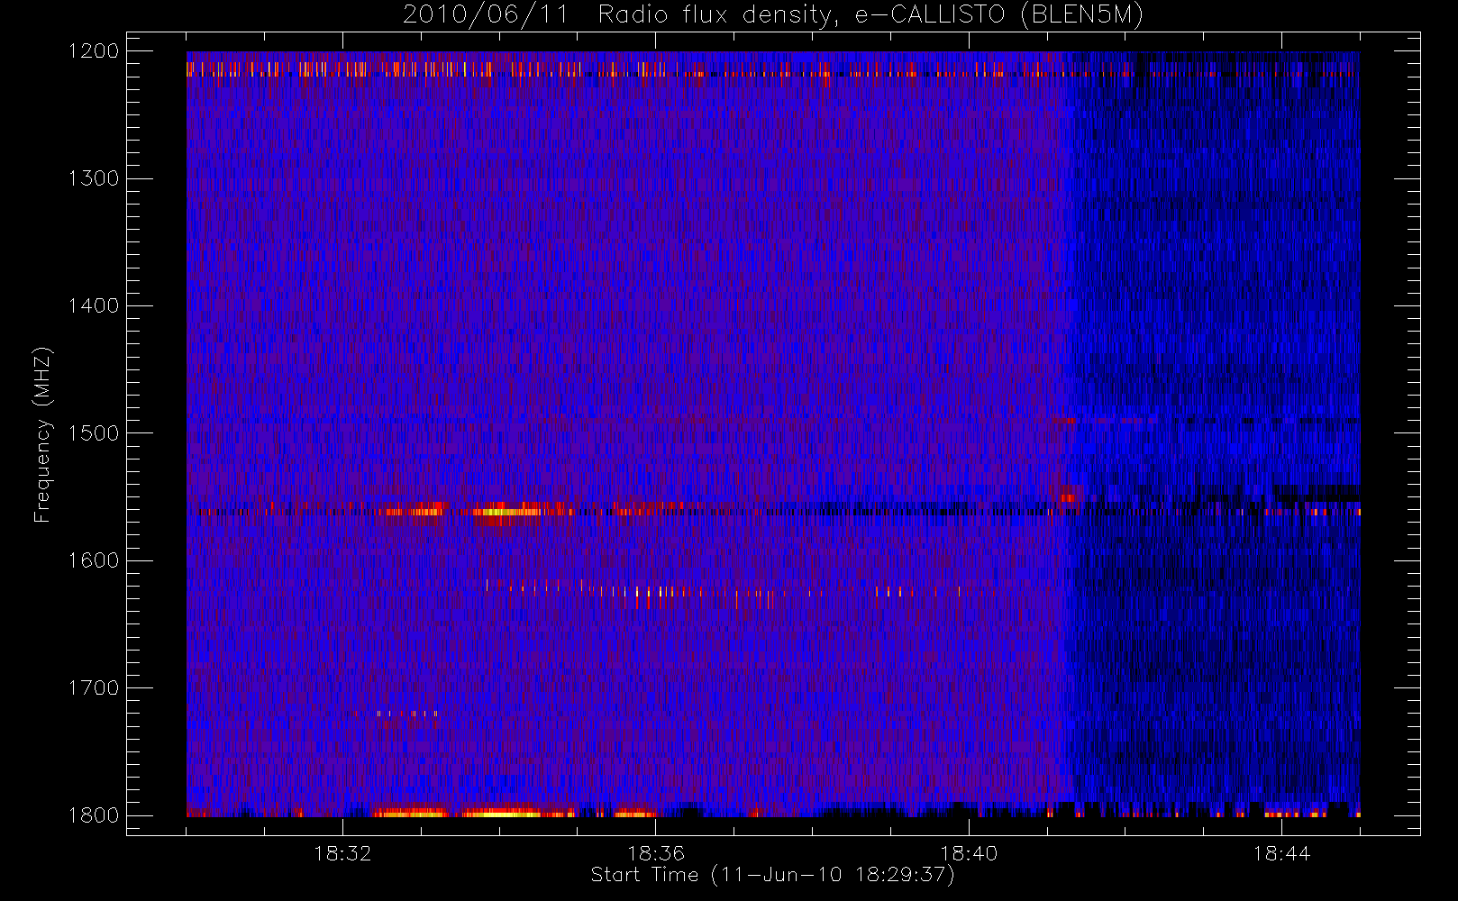Select the 1500 frequency tick label
The image size is (1458, 901).
[94, 433]
